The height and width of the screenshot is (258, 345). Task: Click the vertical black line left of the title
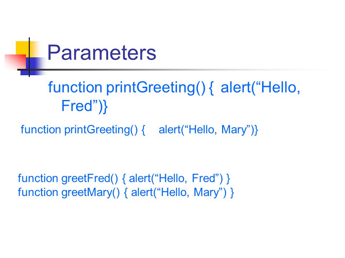pyautogui.click(x=29, y=57)
